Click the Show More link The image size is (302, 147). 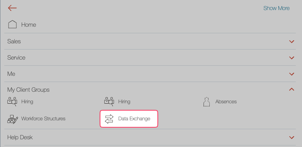[x=276, y=8]
